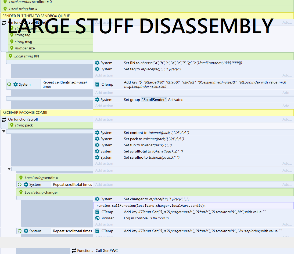Click Functions icon beside 'Call GenPWC'
The height and width of the screenshot is (254, 294).
pos(74,251)
